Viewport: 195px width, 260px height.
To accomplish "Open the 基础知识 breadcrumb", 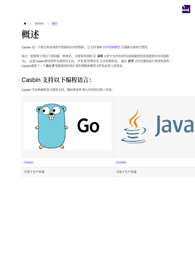I will tap(39, 24).
